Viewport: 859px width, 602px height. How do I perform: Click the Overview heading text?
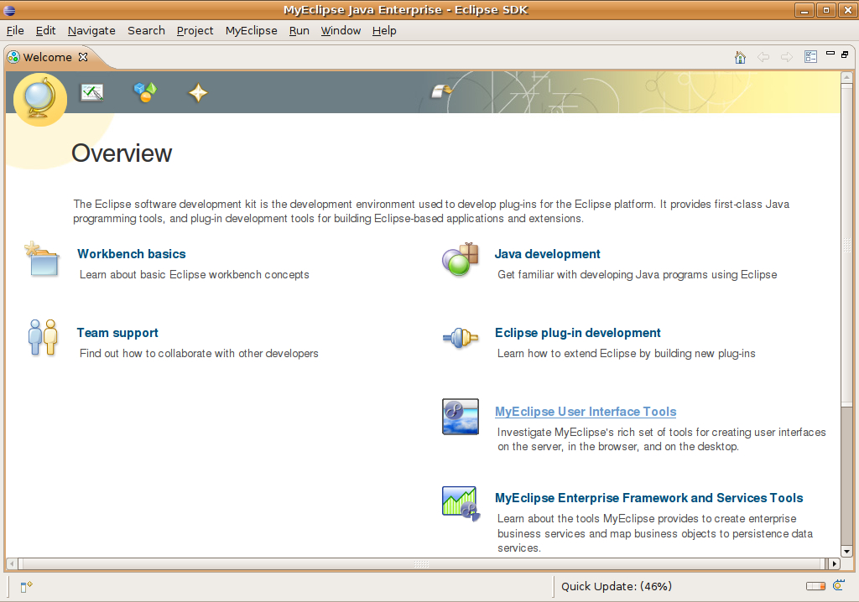tap(122, 153)
